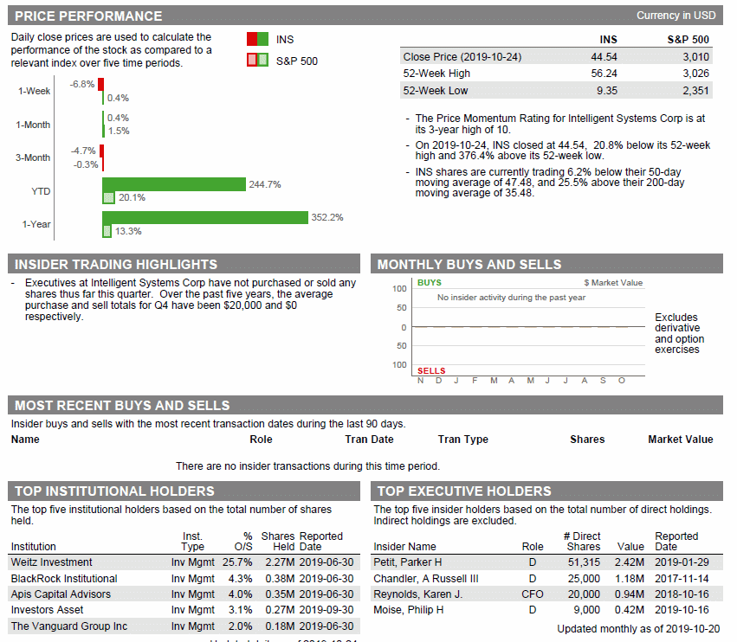
Task: Select the Weitz Investment institution row
Action: [184, 562]
